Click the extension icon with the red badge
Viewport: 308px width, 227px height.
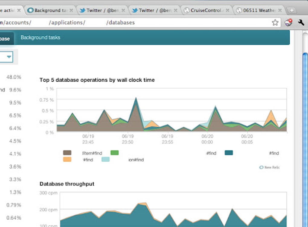tap(288, 22)
